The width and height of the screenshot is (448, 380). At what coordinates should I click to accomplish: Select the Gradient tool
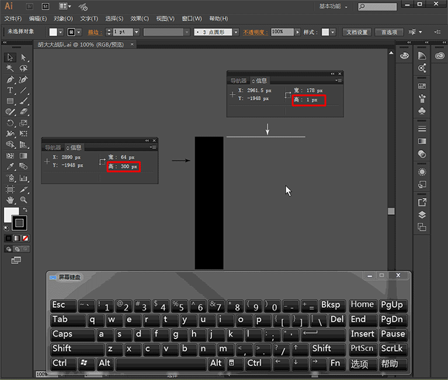pyautogui.click(x=23, y=156)
